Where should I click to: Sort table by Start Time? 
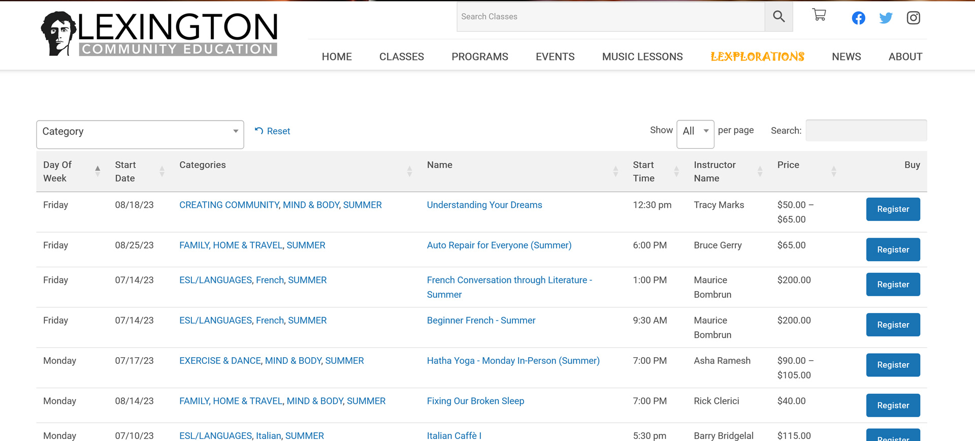click(656, 171)
